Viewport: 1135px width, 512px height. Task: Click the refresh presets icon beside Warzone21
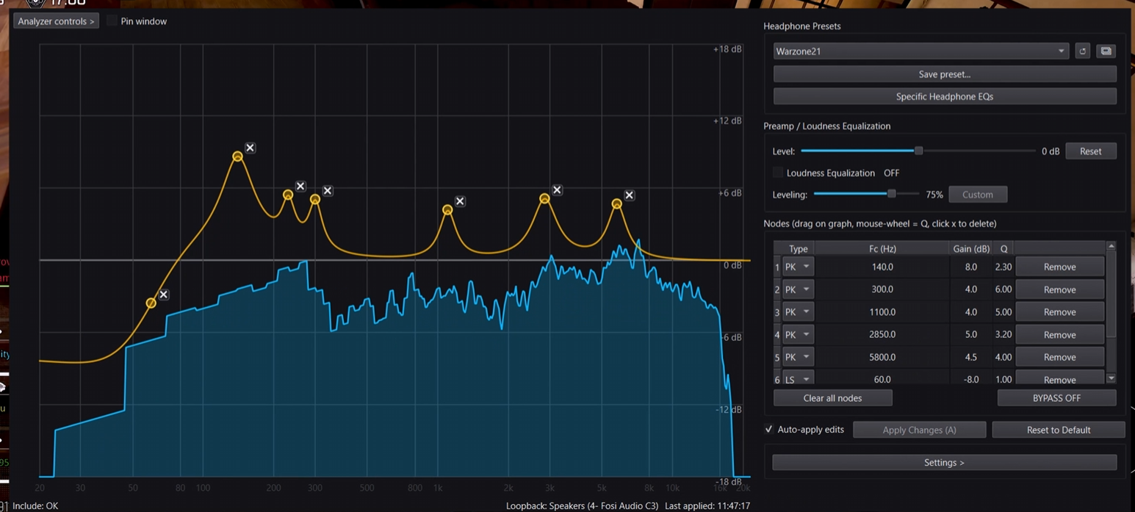1082,51
